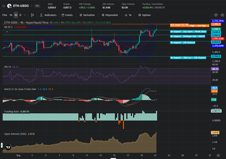
Task: Select the 15m timeframe
Action: pos(5,15)
